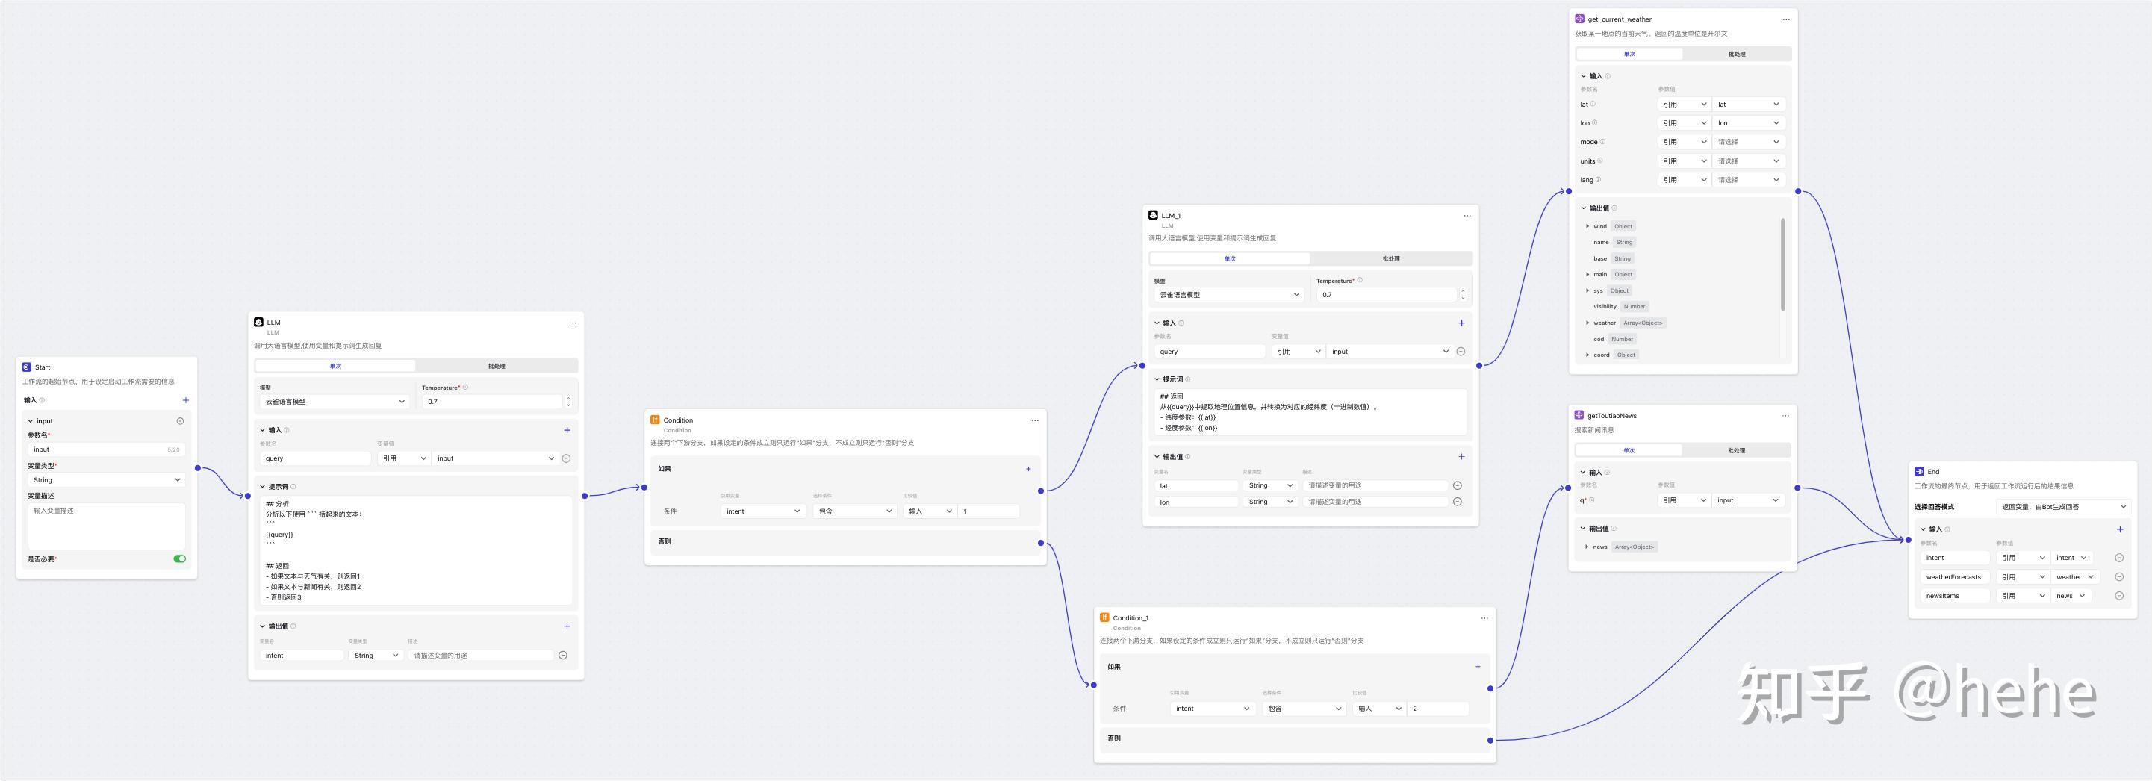Click the three-dot menu on LLM node

coord(573,323)
